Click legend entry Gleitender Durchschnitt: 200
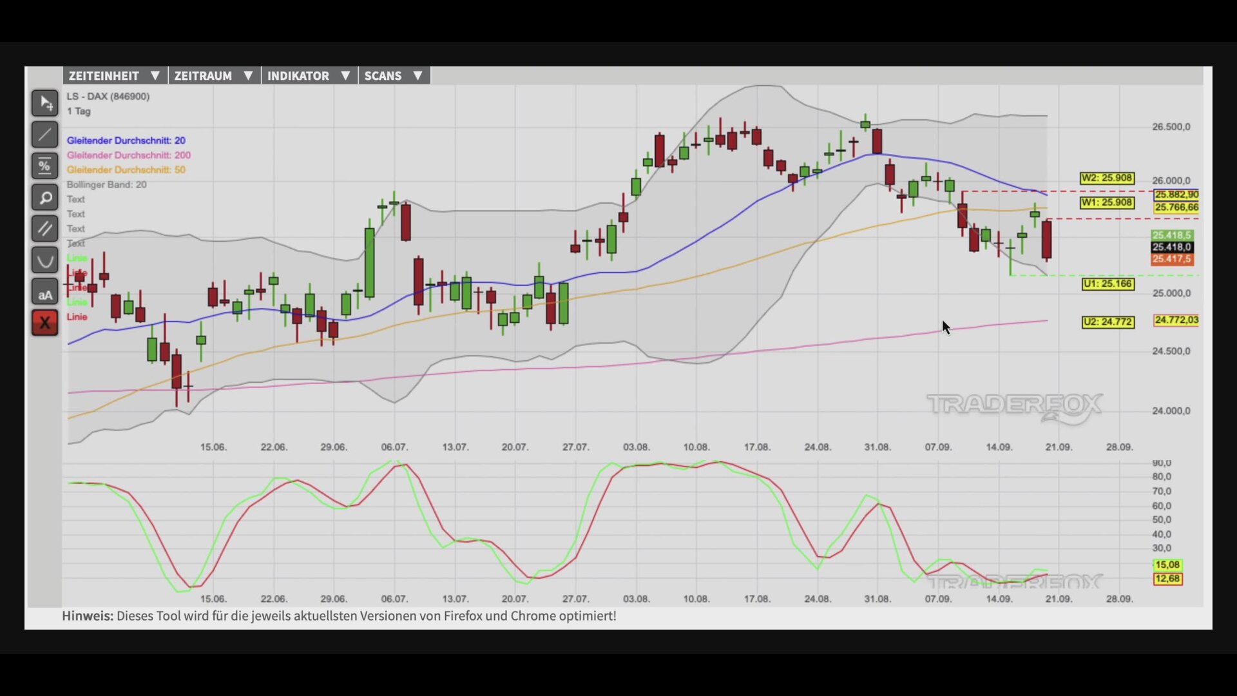 128,155
